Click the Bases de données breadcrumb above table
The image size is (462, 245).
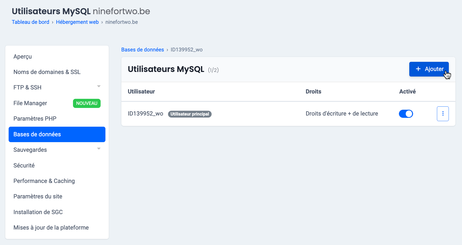[142, 50]
